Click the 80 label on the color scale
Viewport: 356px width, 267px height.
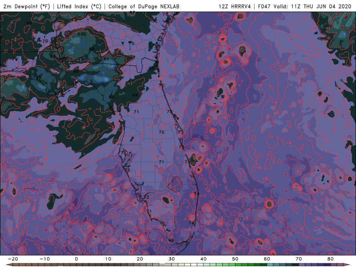click(331, 259)
